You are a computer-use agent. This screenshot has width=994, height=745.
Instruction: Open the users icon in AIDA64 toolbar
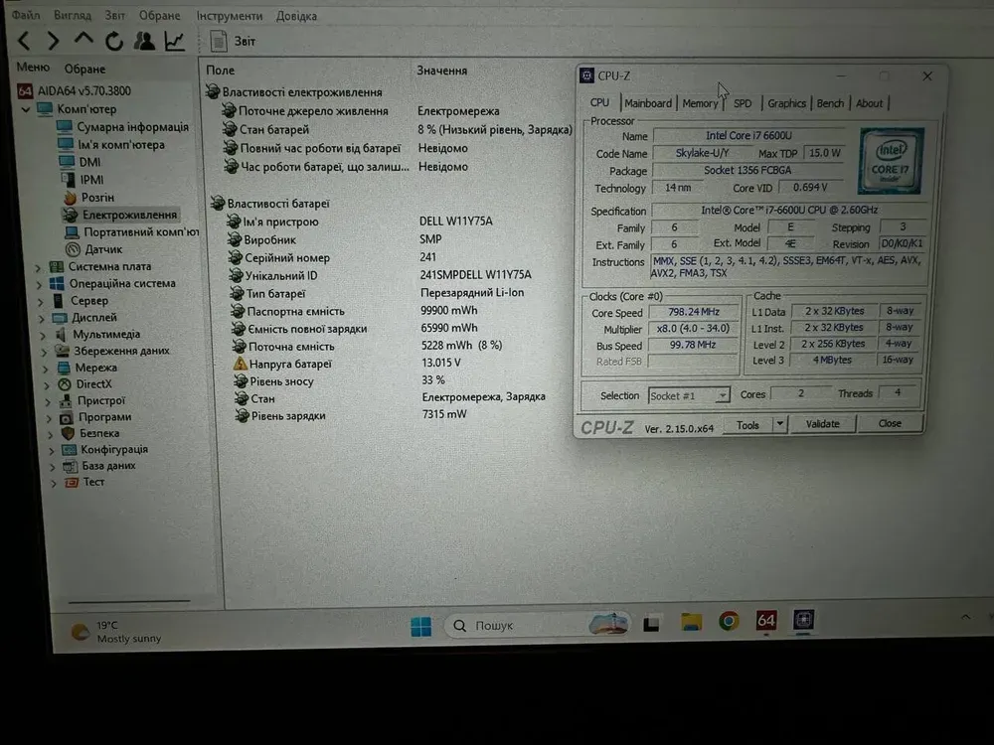[x=144, y=41]
